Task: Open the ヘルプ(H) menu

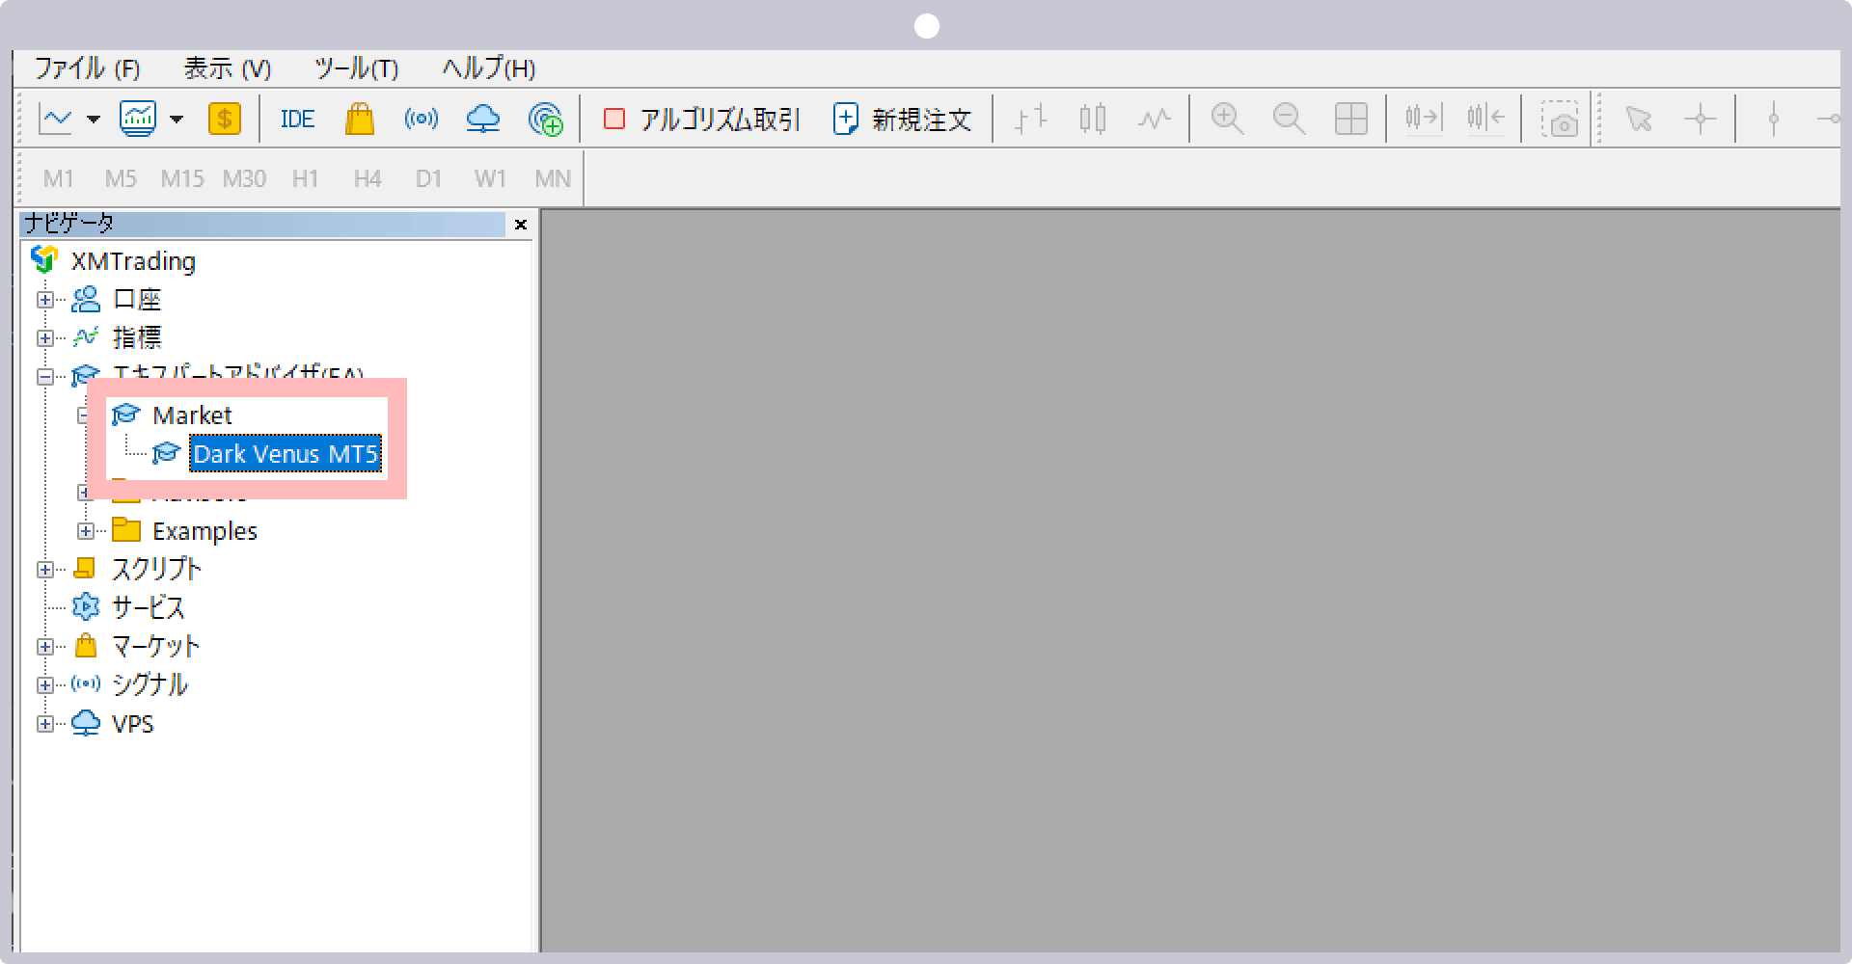Action: 489,68
